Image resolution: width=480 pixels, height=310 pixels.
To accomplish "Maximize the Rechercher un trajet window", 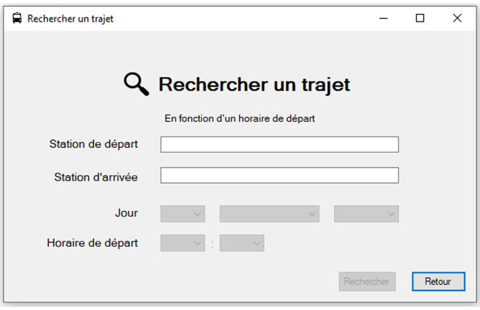I will pyautogui.click(x=420, y=18).
